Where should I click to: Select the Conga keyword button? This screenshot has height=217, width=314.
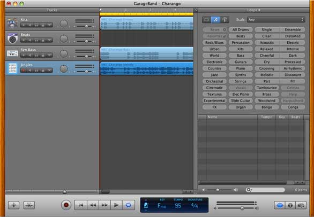click(x=293, y=107)
